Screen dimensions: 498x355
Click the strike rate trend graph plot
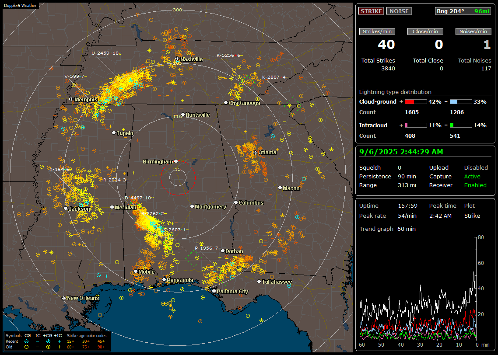[x=418, y=288]
